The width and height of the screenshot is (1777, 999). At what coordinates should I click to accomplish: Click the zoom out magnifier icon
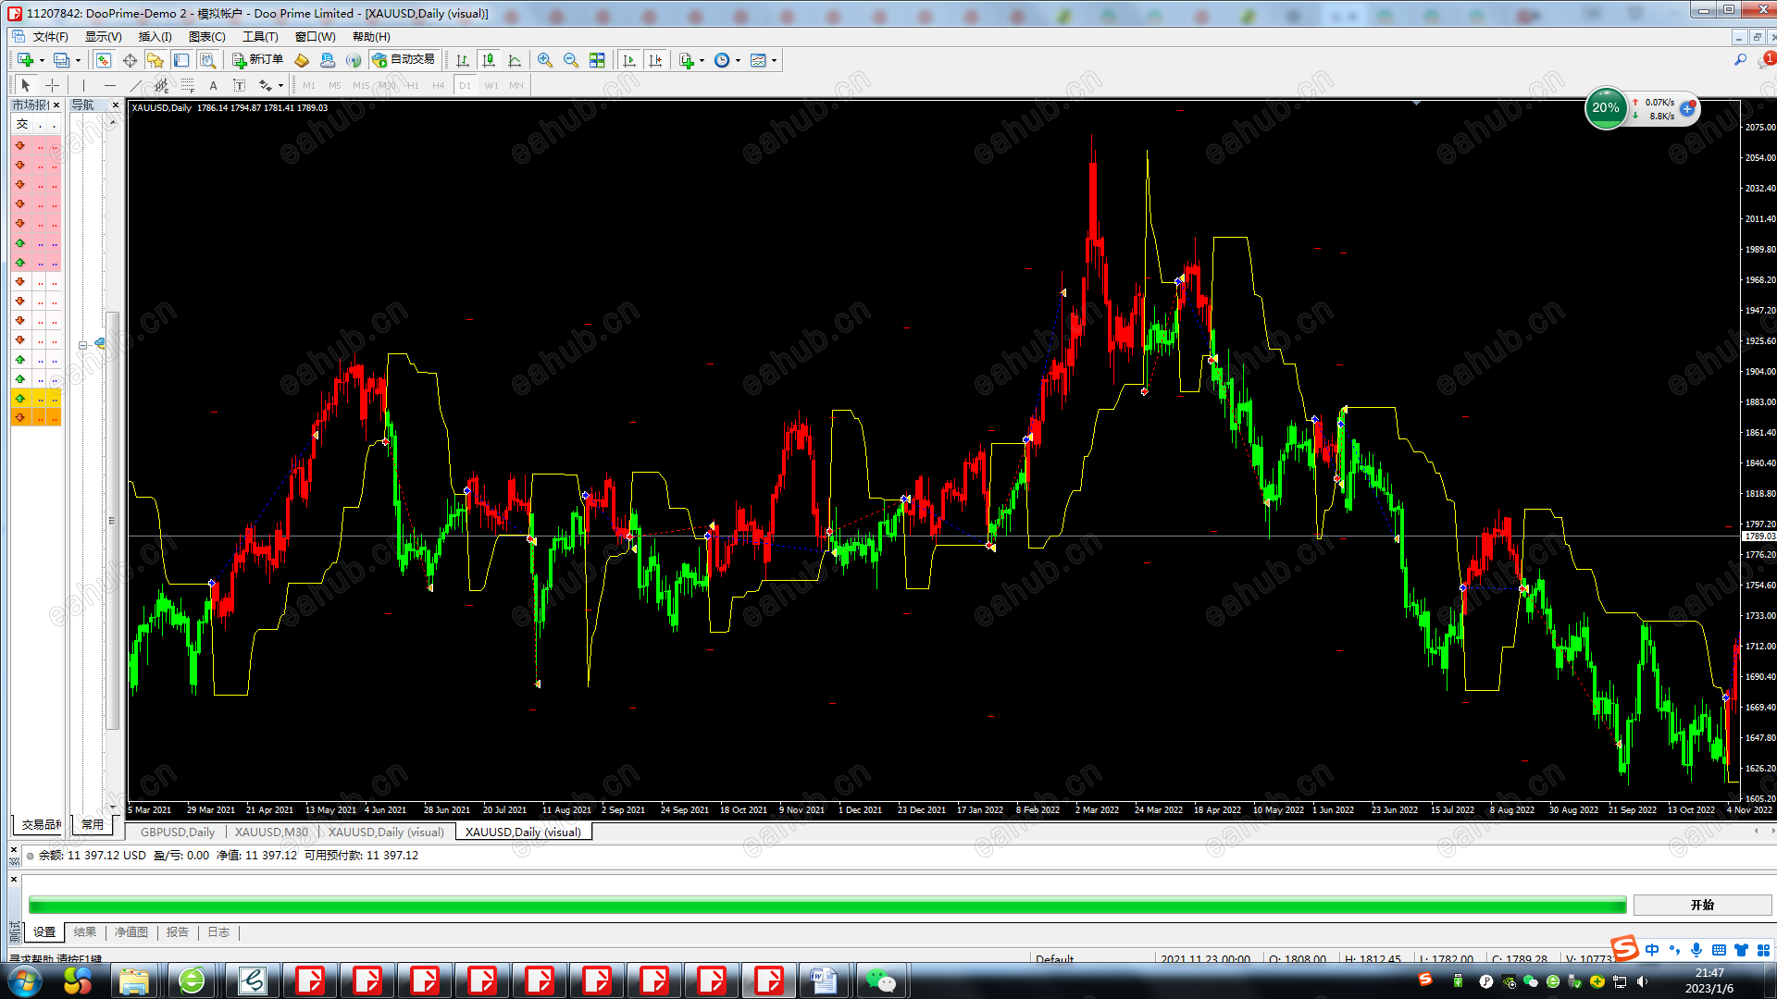pyautogui.click(x=571, y=60)
